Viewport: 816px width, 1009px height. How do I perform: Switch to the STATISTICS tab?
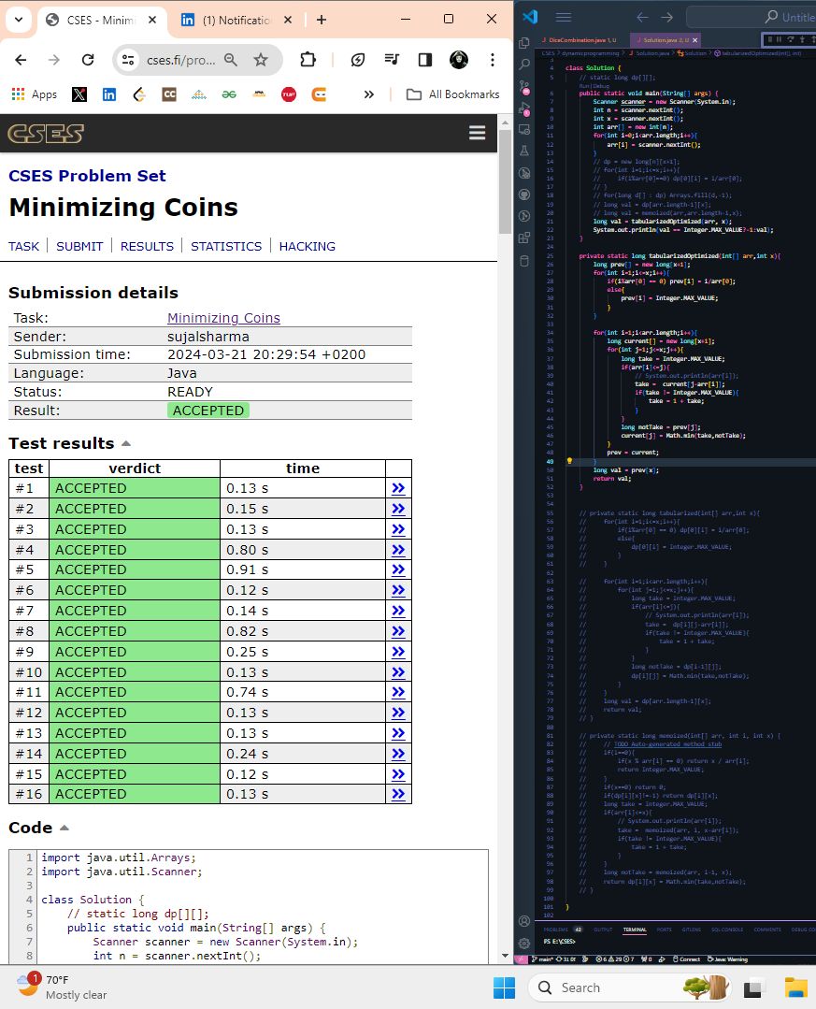pos(226,246)
